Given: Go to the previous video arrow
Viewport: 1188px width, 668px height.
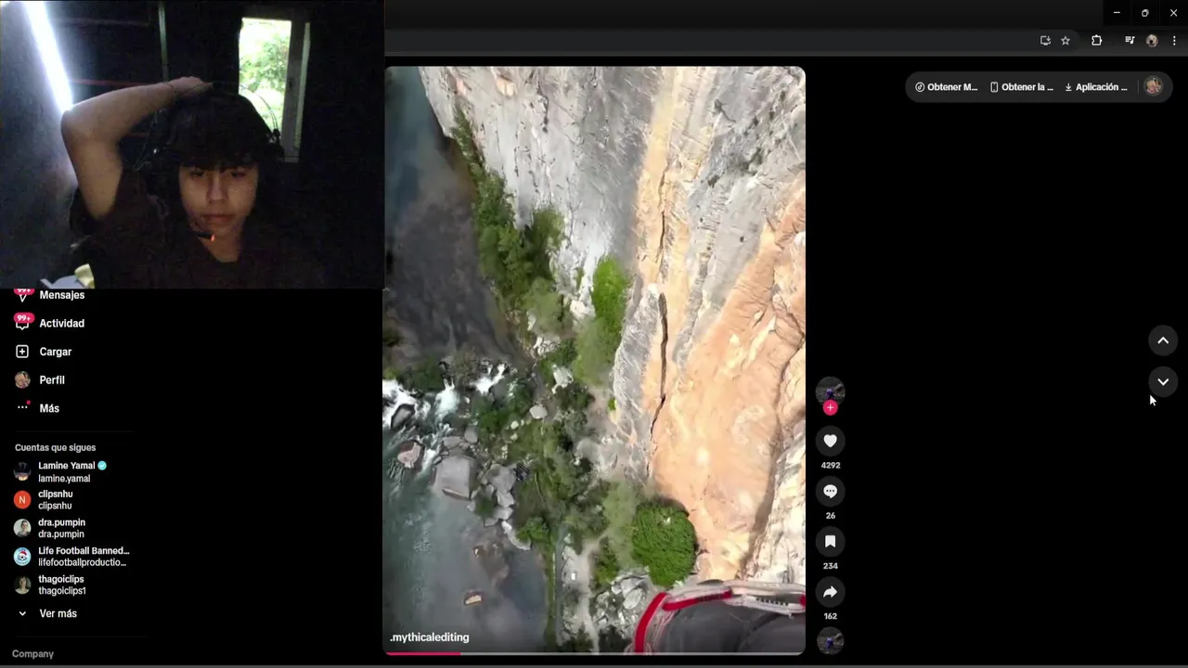Looking at the screenshot, I should click(x=1162, y=340).
